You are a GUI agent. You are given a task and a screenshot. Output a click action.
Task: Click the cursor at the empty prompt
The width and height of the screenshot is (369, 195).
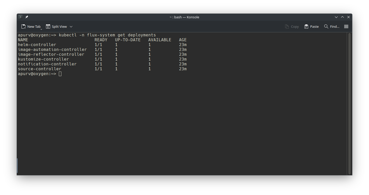(x=60, y=74)
